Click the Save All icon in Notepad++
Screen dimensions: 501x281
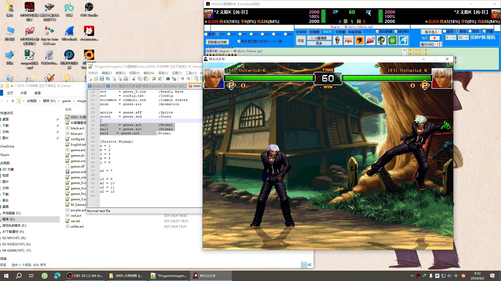[x=108, y=79]
